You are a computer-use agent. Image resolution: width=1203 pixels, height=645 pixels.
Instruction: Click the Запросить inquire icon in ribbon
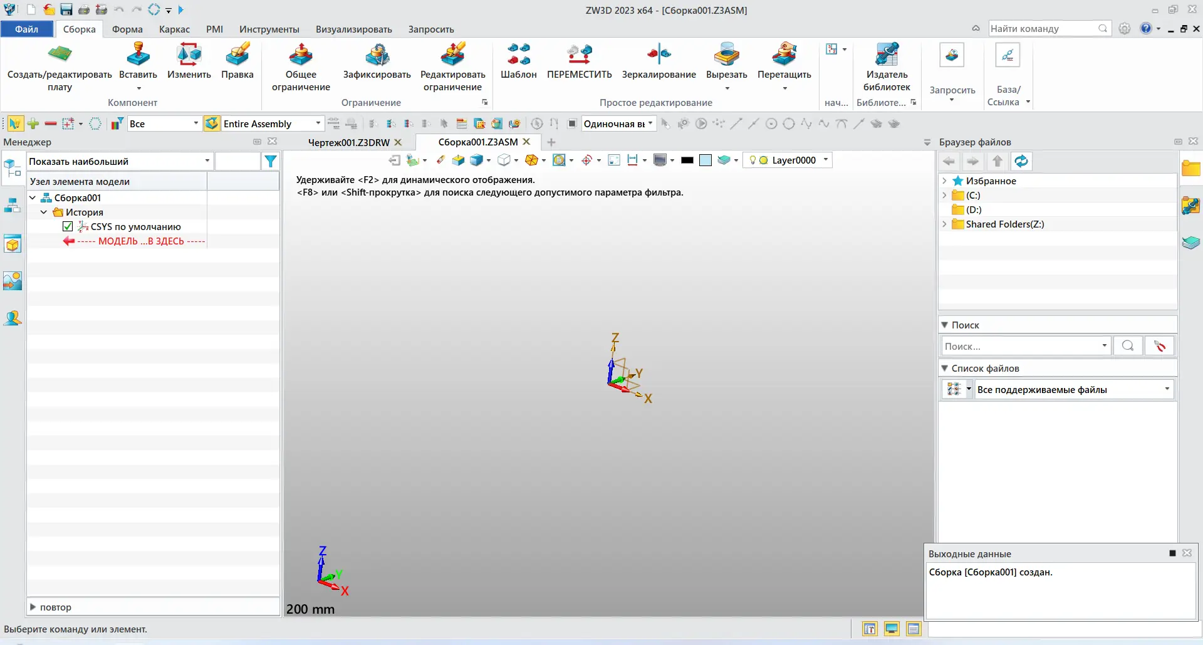click(952, 55)
